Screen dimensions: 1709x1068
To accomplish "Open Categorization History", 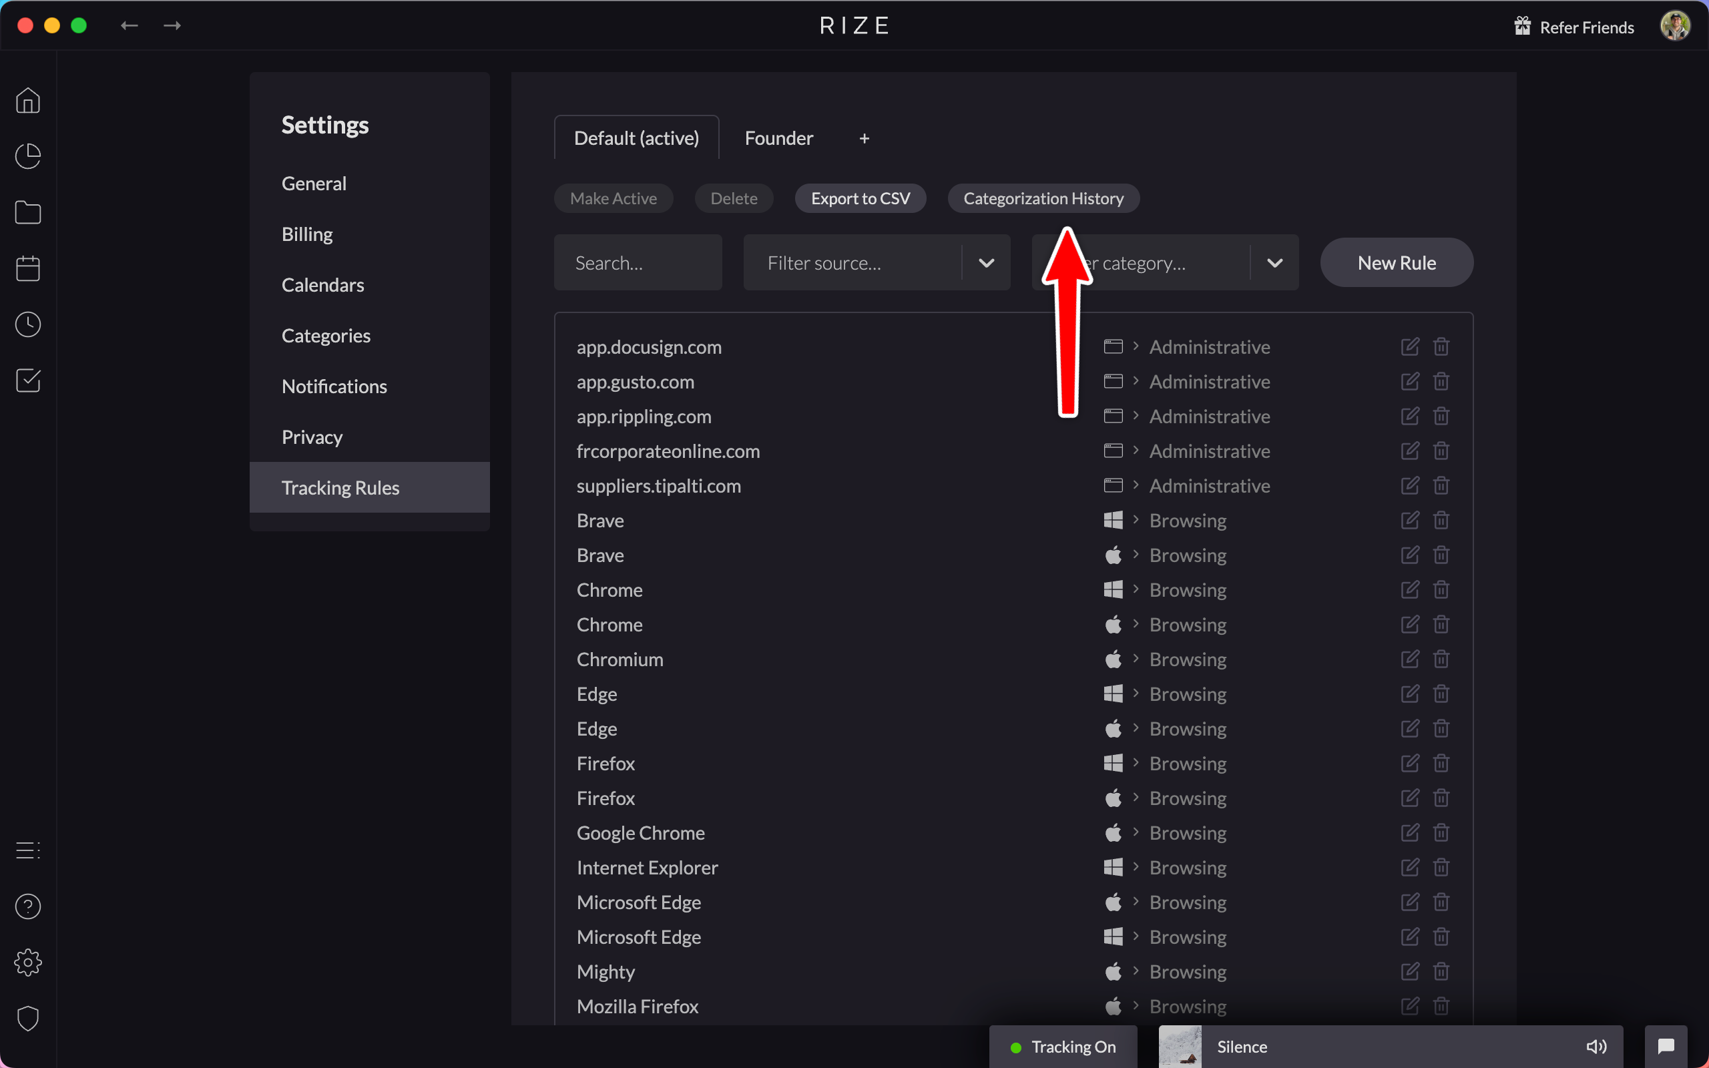I will (x=1043, y=198).
